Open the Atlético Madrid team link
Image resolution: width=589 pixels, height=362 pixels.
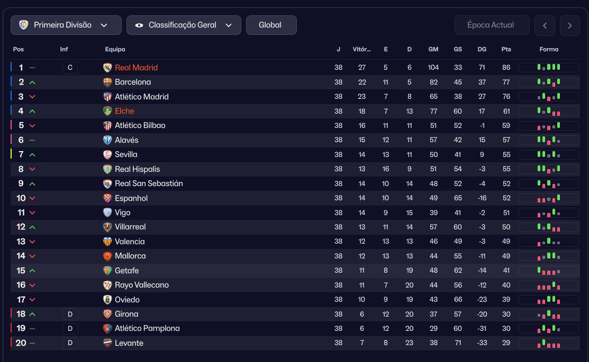click(x=141, y=97)
